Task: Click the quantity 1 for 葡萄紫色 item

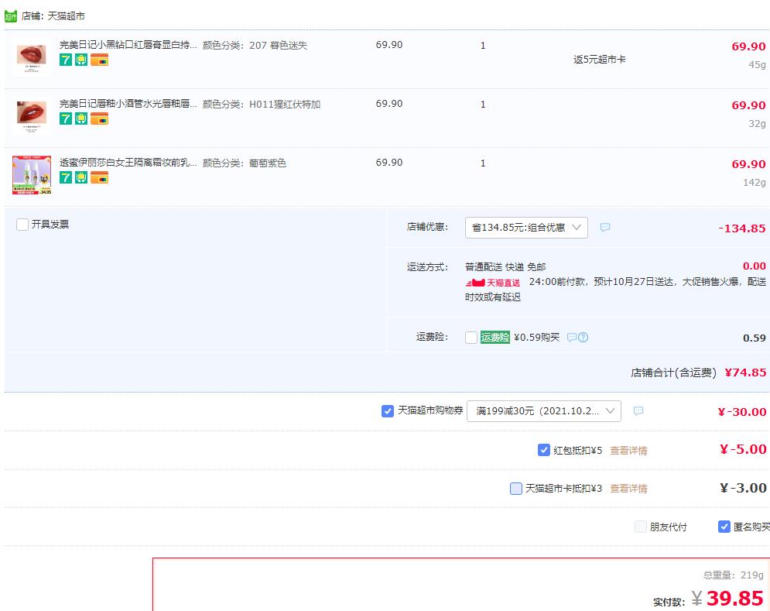Action: click(483, 163)
